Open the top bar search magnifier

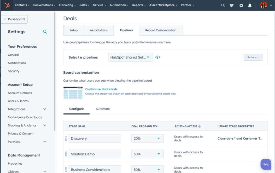click(223, 5)
